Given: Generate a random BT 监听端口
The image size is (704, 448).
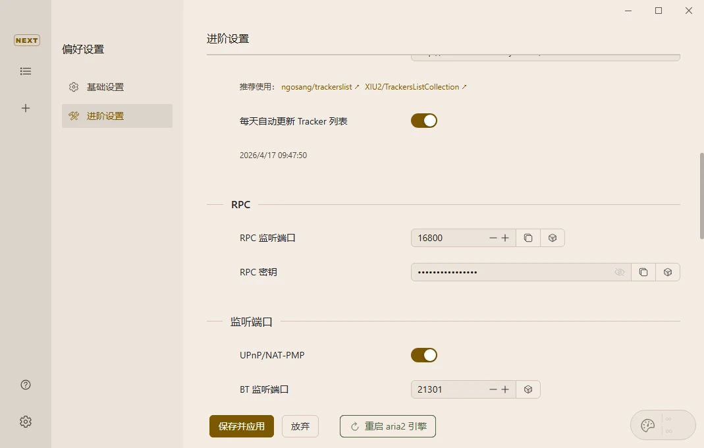Looking at the screenshot, I should [x=528, y=389].
